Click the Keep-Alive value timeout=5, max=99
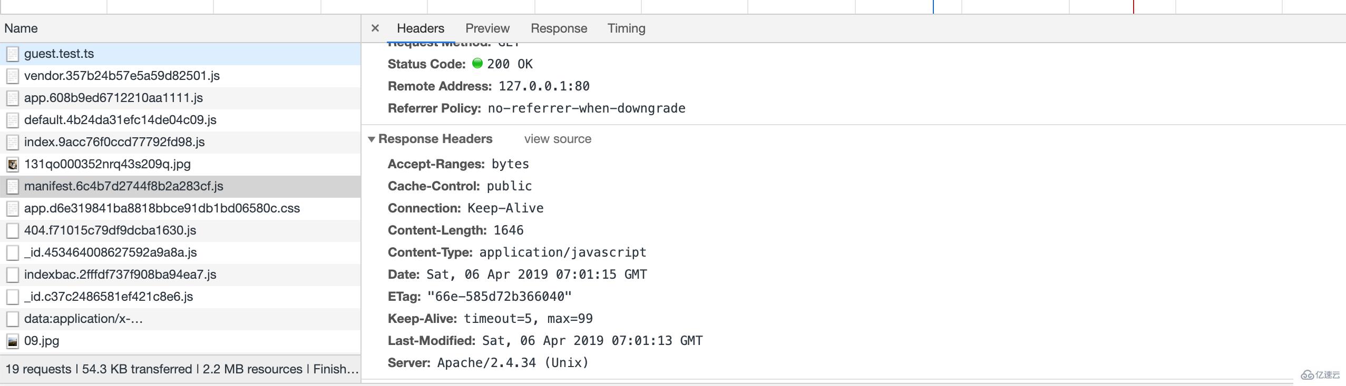This screenshot has height=386, width=1346. coord(528,319)
